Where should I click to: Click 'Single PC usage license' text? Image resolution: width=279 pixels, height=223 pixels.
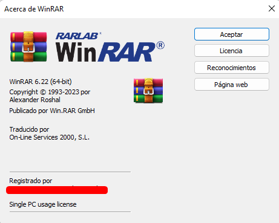43,204
